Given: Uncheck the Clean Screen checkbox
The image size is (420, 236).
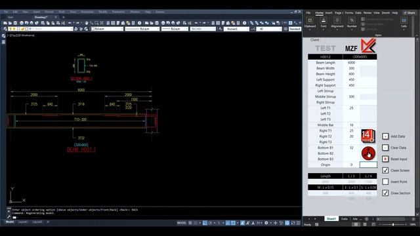Looking at the screenshot, I should pos(385,170).
